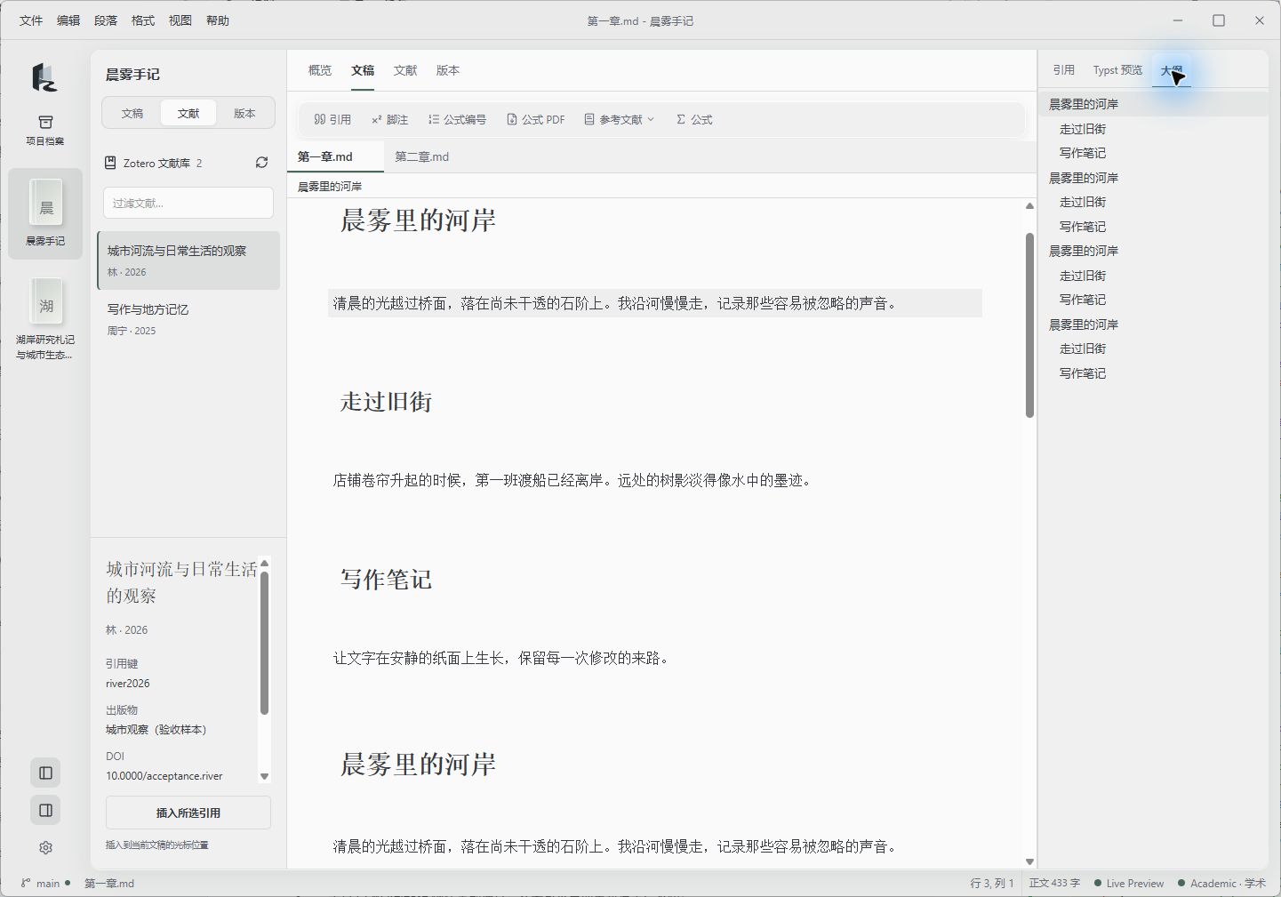Select 版本 segment in left panel
This screenshot has width=1281, height=897.
[244, 113]
